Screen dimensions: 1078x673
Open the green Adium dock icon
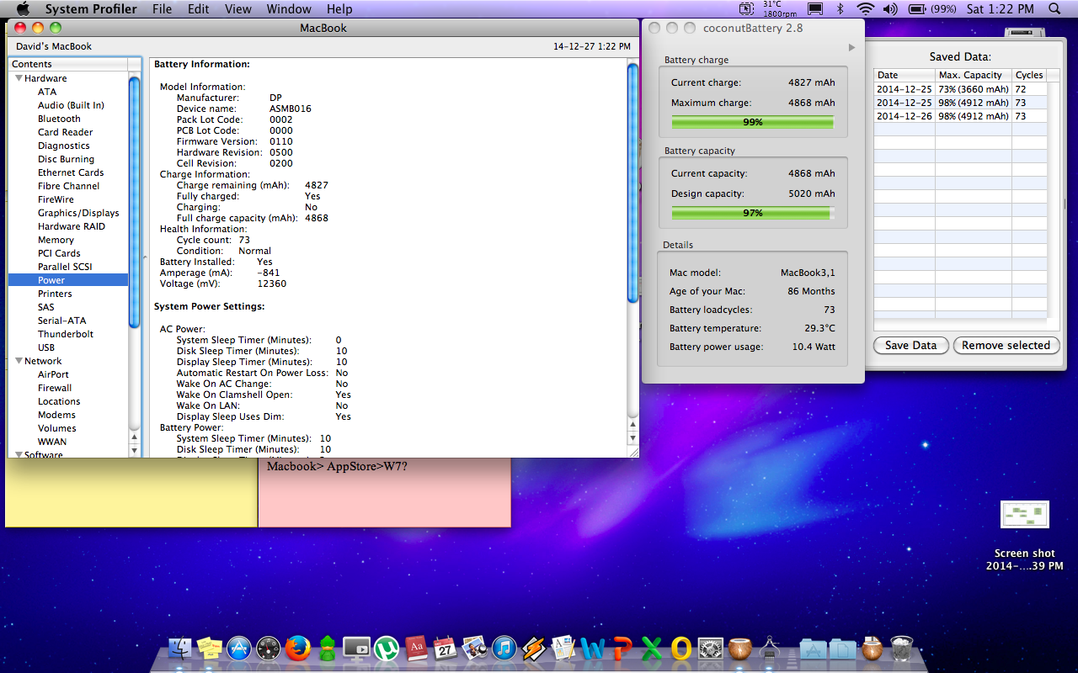click(x=327, y=648)
